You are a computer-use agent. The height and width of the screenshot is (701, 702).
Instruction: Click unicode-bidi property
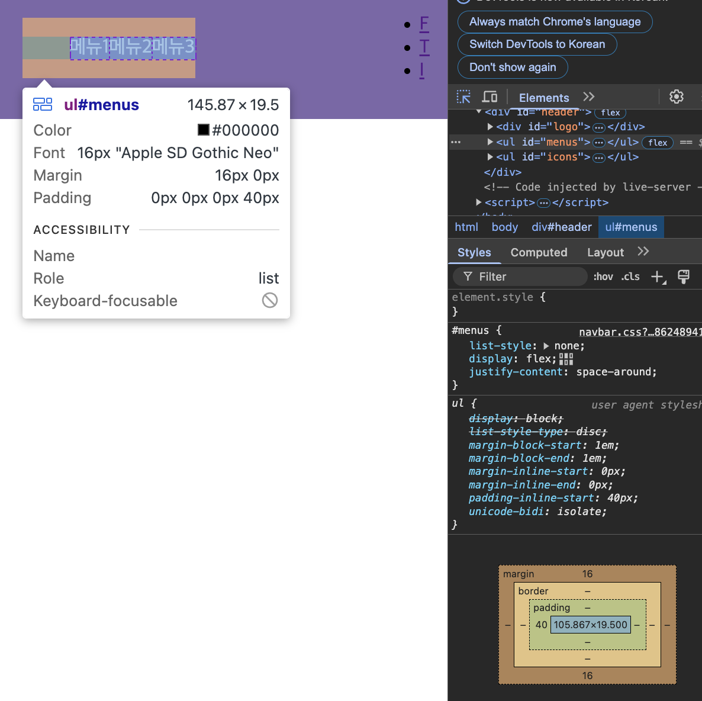click(507, 512)
